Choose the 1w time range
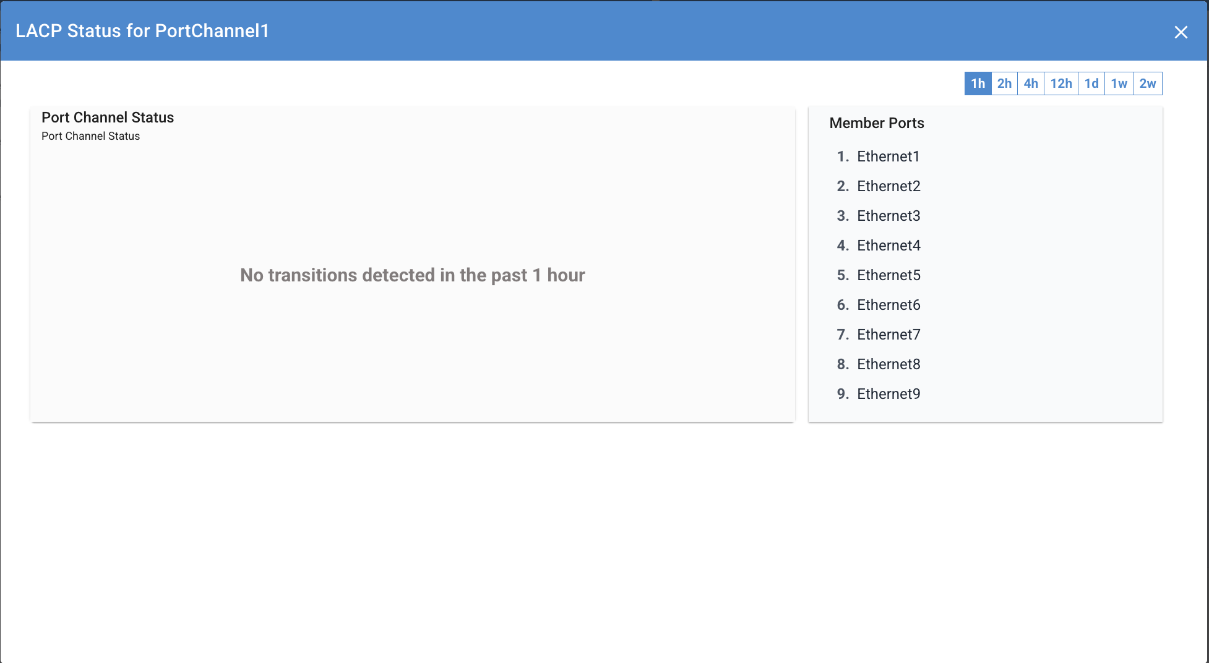 1119,83
